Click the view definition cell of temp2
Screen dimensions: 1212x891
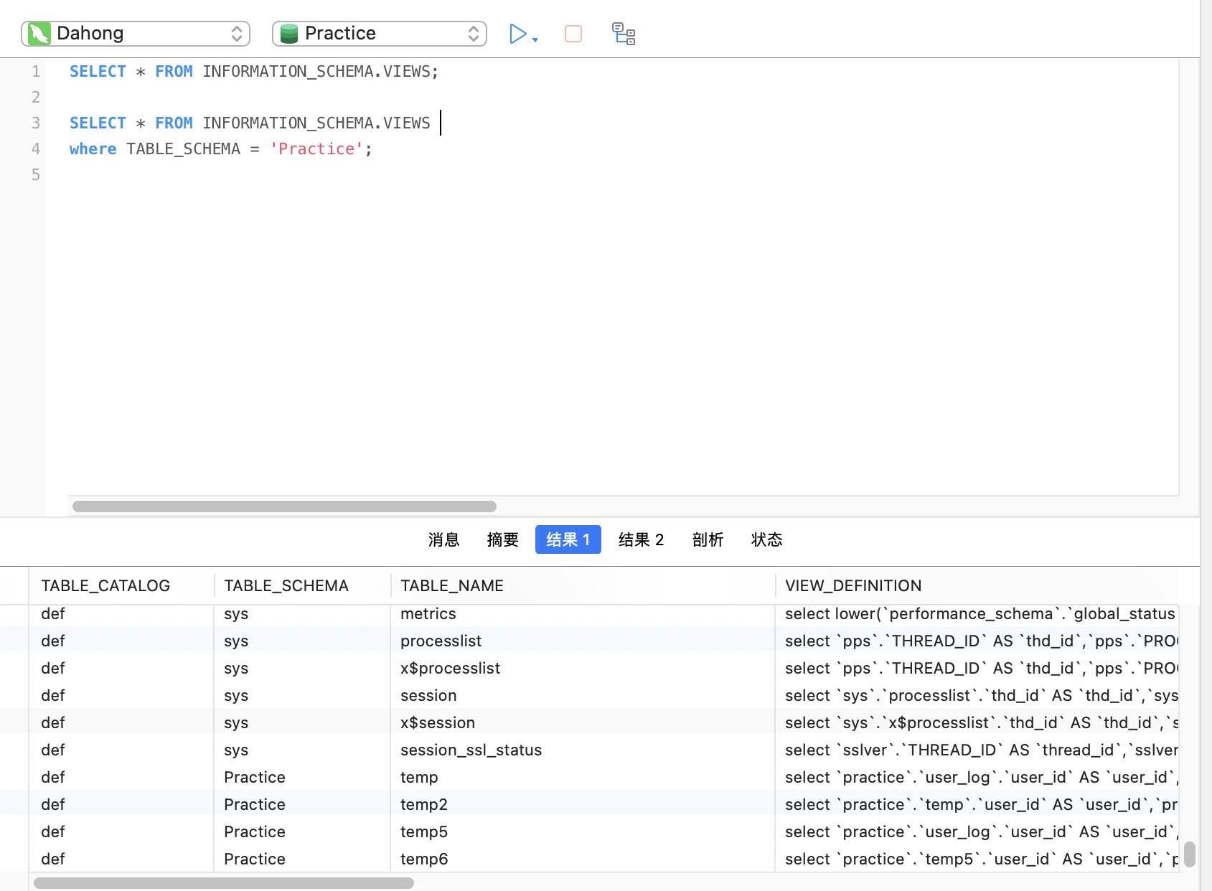tap(977, 804)
